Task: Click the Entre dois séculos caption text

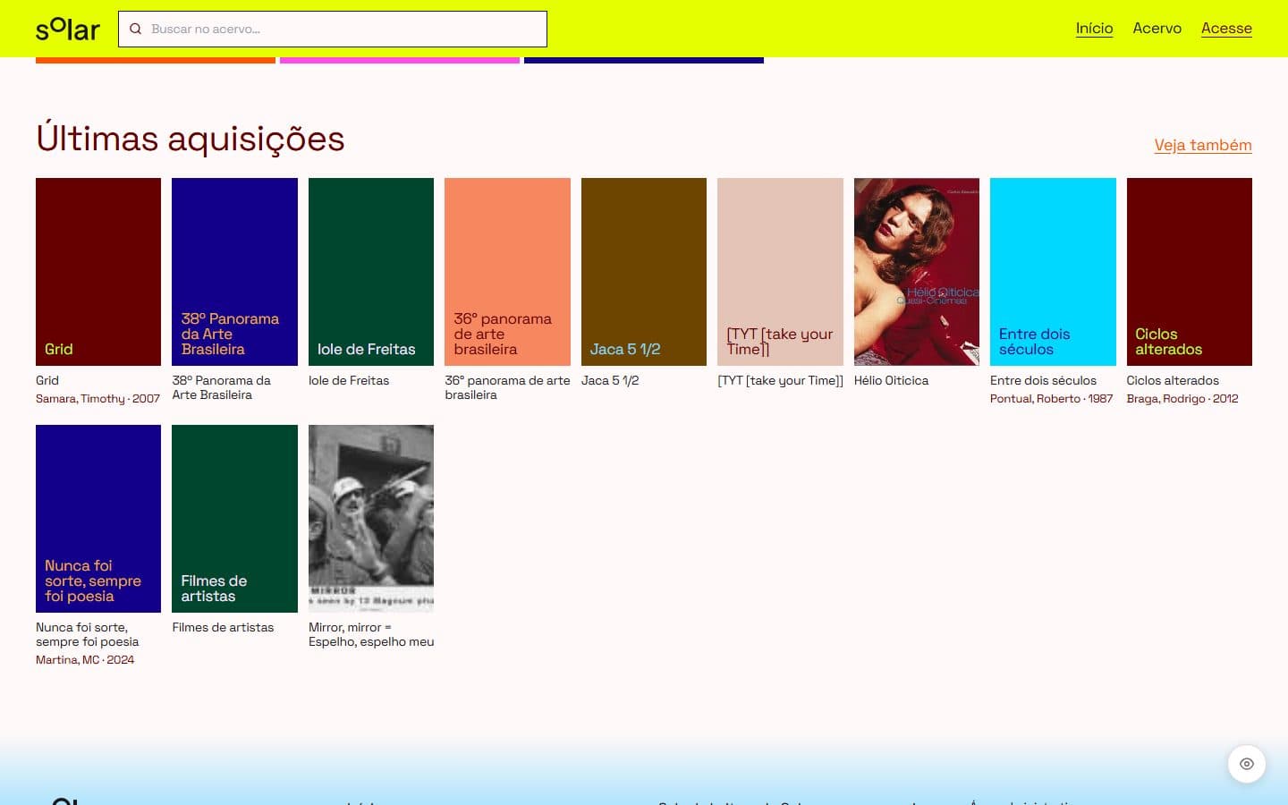Action: coord(1043,380)
